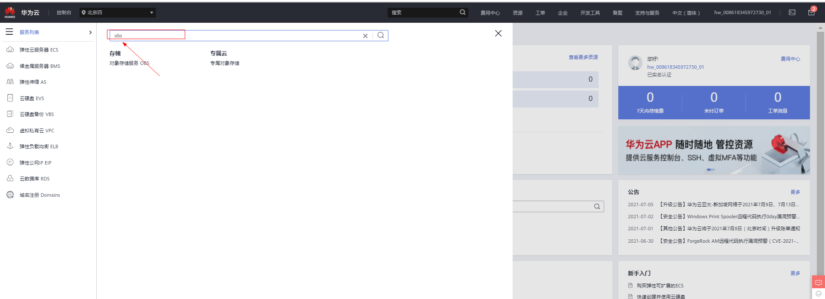This screenshot has width=825, height=299.
Task: Open 快速创建并使用云硬盘 guide
Action: click(661, 296)
